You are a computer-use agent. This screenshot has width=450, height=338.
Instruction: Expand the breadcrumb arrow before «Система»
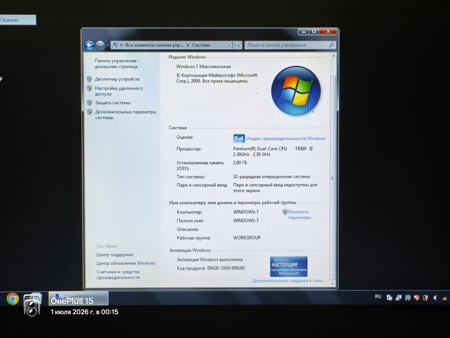[x=188, y=45]
